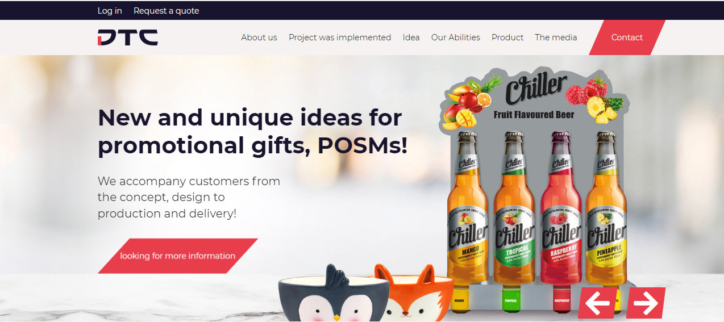The image size is (724, 322).
Task: Click the red Contact button
Action: (627, 37)
